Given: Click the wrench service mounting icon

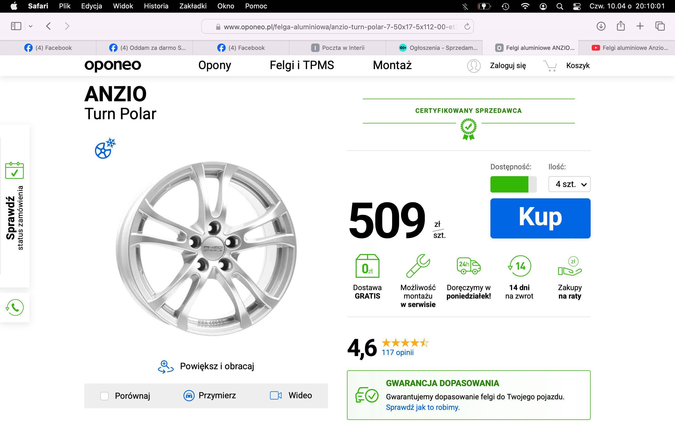Looking at the screenshot, I should 418,266.
